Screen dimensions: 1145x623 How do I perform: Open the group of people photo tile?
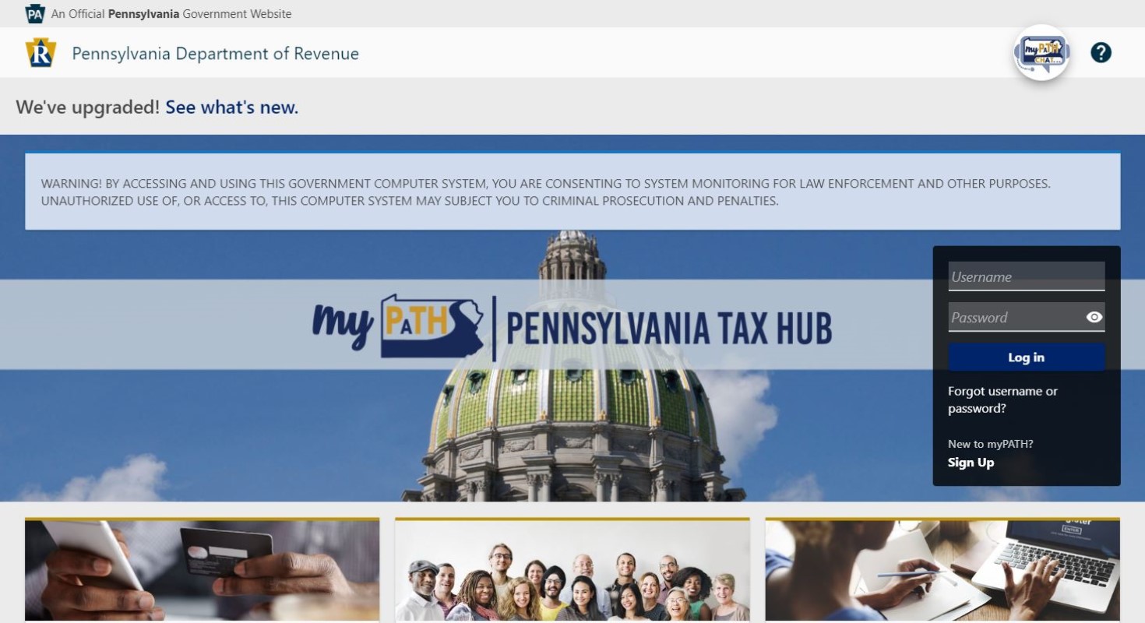pyautogui.click(x=572, y=570)
